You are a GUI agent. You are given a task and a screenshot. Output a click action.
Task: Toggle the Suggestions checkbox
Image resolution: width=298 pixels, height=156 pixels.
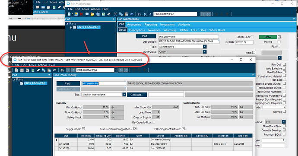pos(83,129)
